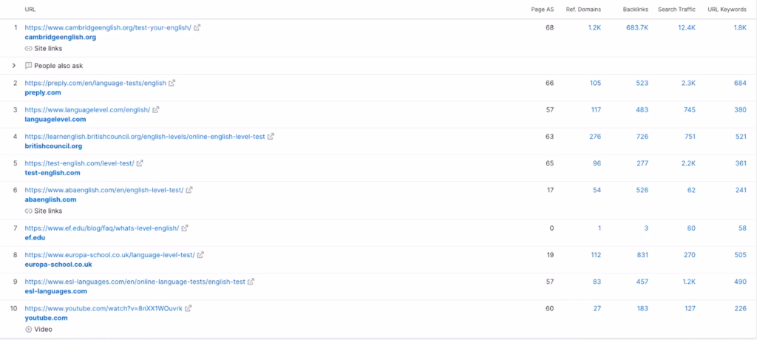The image size is (757, 340).
Task: Click Site links under abaenglish.com
Action: [44, 211]
